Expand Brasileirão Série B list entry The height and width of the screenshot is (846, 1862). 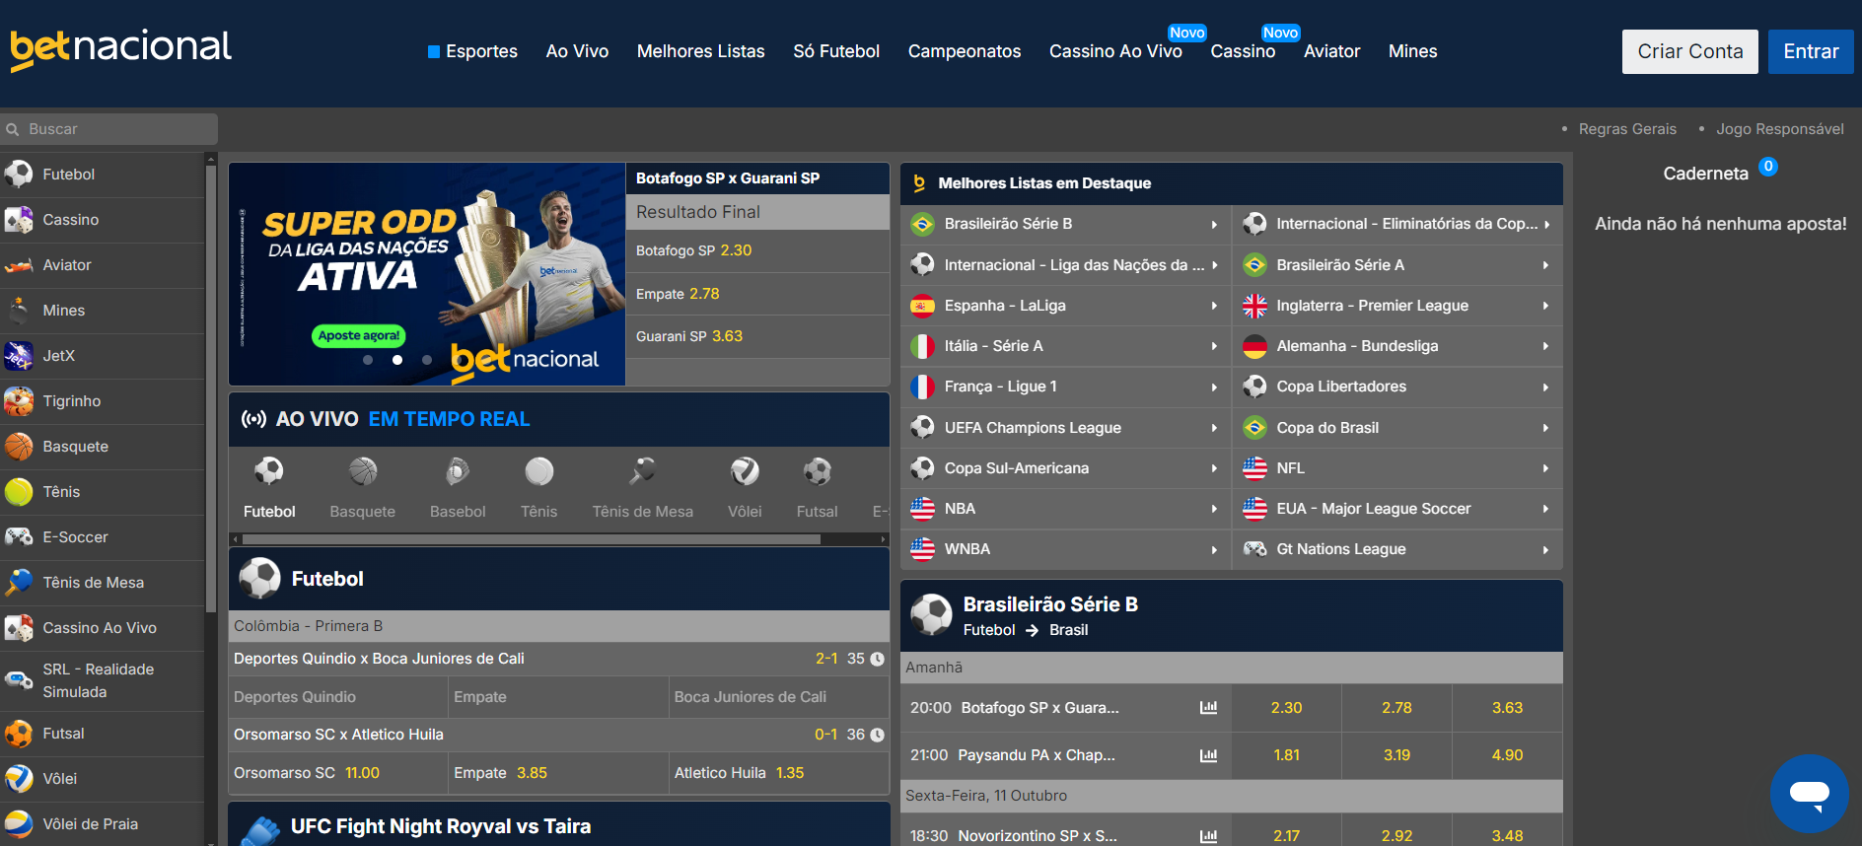1065,224
